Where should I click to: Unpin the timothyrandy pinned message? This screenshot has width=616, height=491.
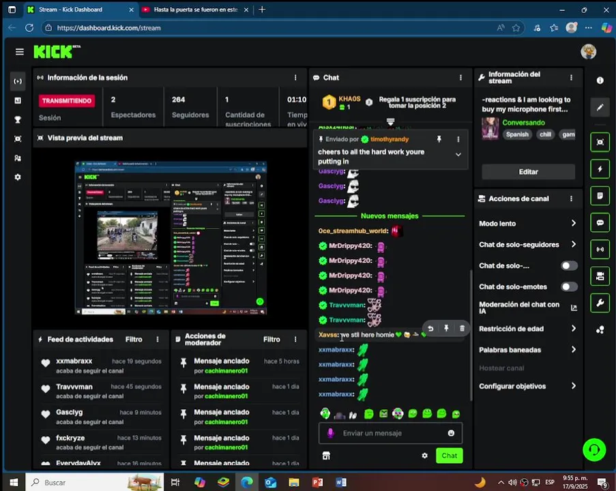pos(439,139)
